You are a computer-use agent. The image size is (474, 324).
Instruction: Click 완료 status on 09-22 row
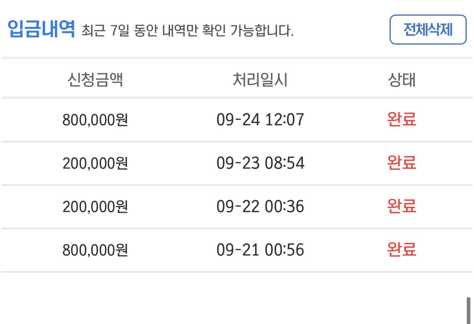(x=402, y=207)
